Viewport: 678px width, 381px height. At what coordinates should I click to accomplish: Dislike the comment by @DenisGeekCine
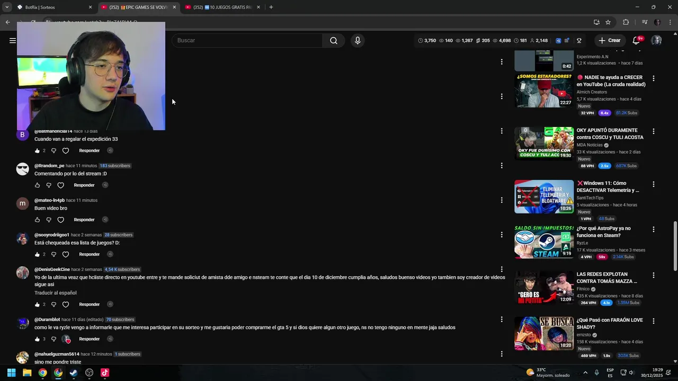pos(53,305)
